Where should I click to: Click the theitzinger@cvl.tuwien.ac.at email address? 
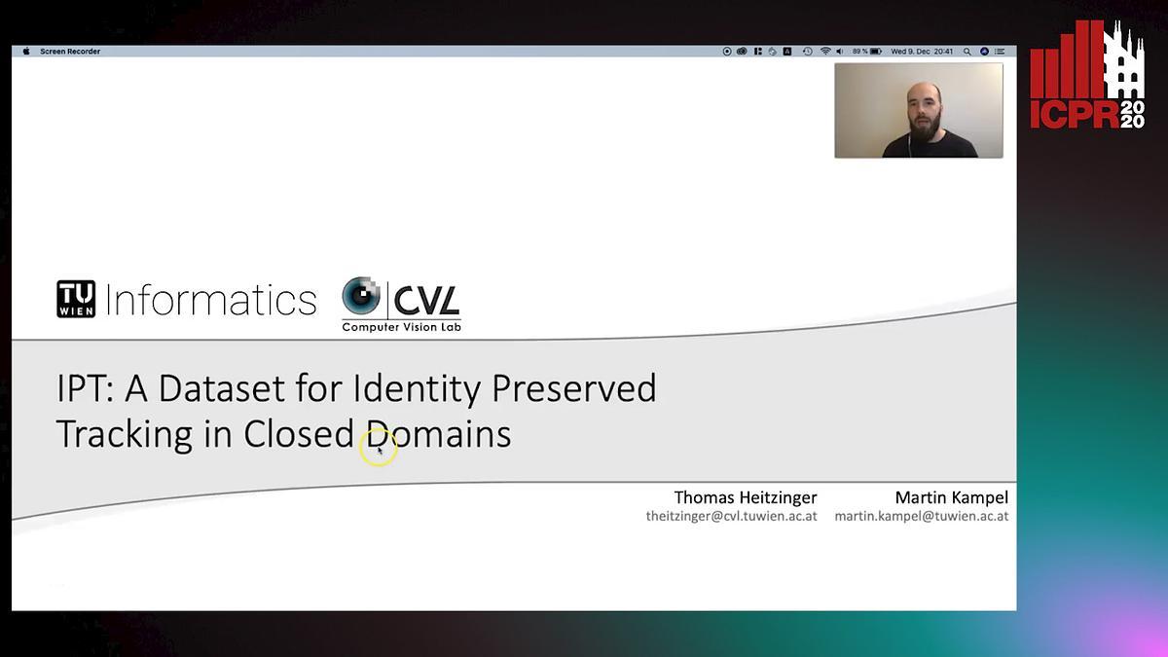731,516
